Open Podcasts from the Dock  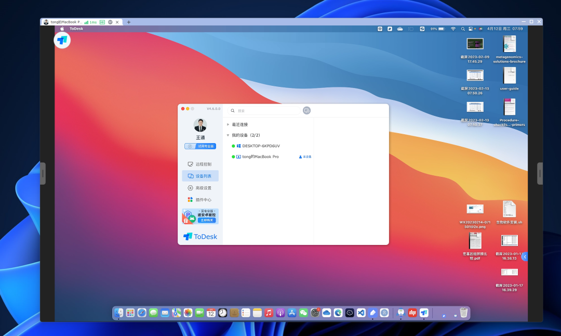[x=280, y=313]
